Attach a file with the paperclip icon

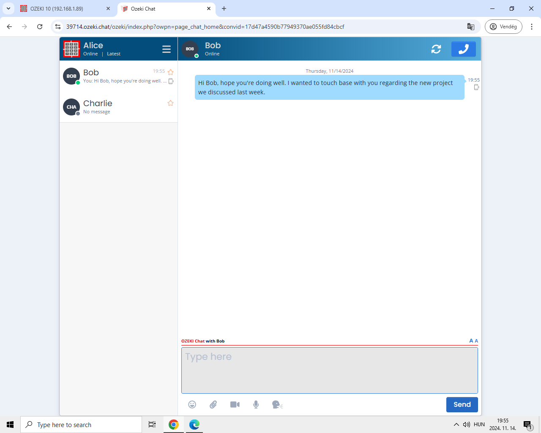213,405
